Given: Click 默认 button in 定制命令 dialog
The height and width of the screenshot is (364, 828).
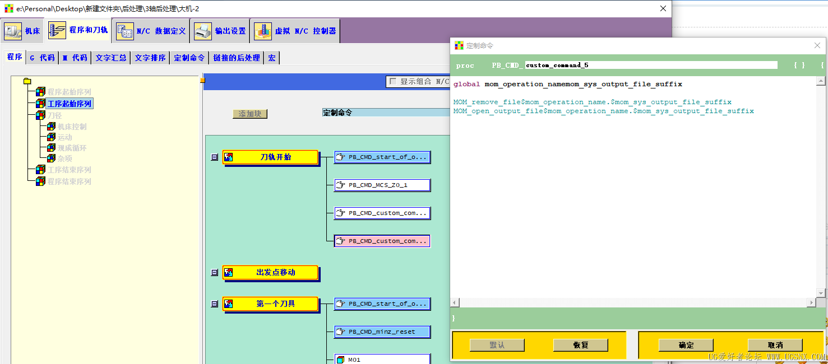Looking at the screenshot, I should [x=497, y=345].
